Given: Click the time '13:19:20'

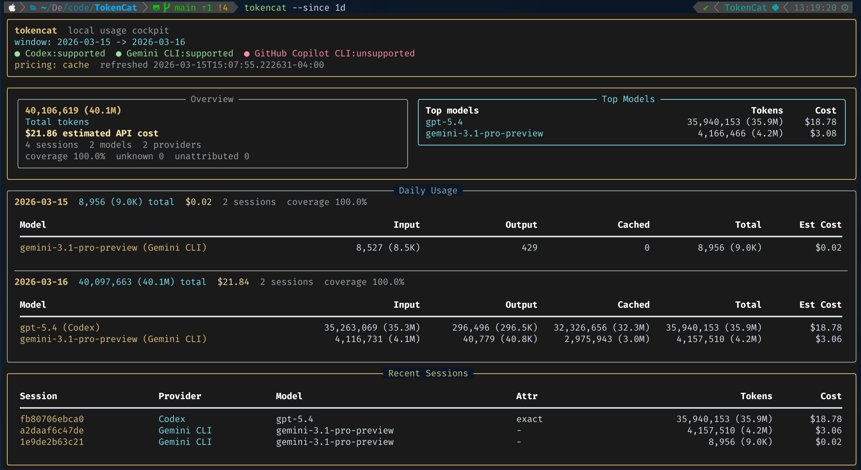Looking at the screenshot, I should (x=815, y=8).
